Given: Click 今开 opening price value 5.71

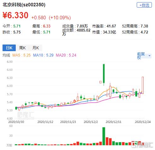Looking at the screenshot, I should (x=17, y=26).
